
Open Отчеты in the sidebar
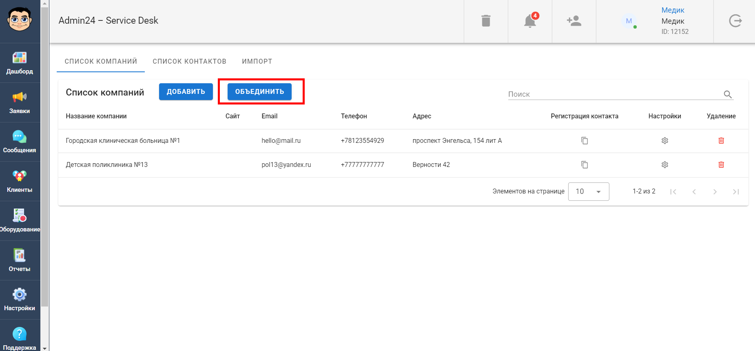20,260
